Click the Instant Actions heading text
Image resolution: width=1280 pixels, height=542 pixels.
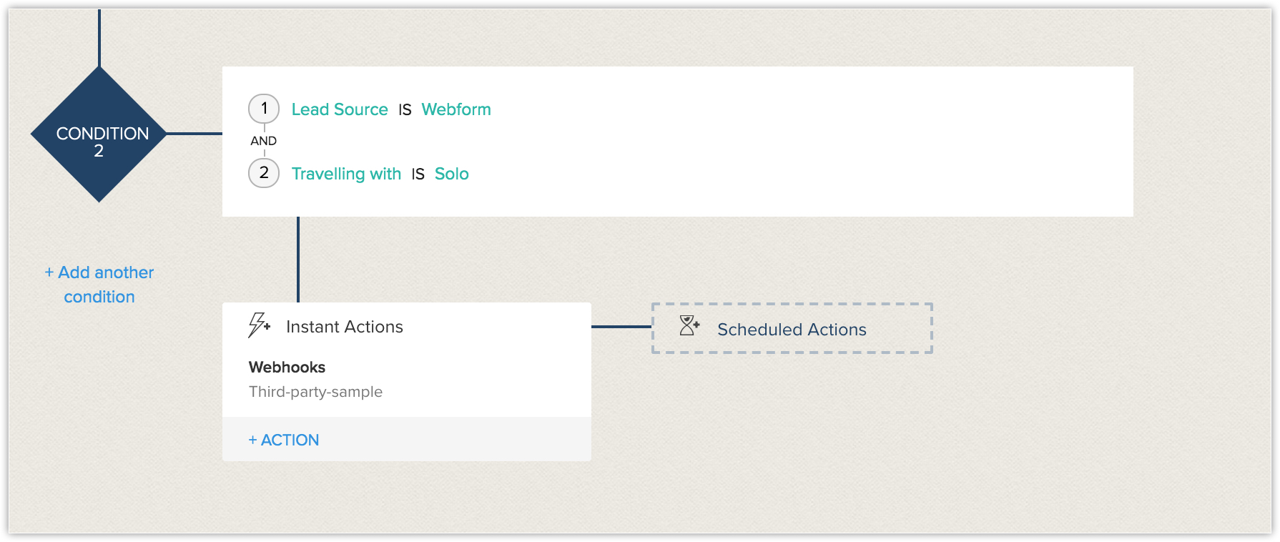coord(345,327)
